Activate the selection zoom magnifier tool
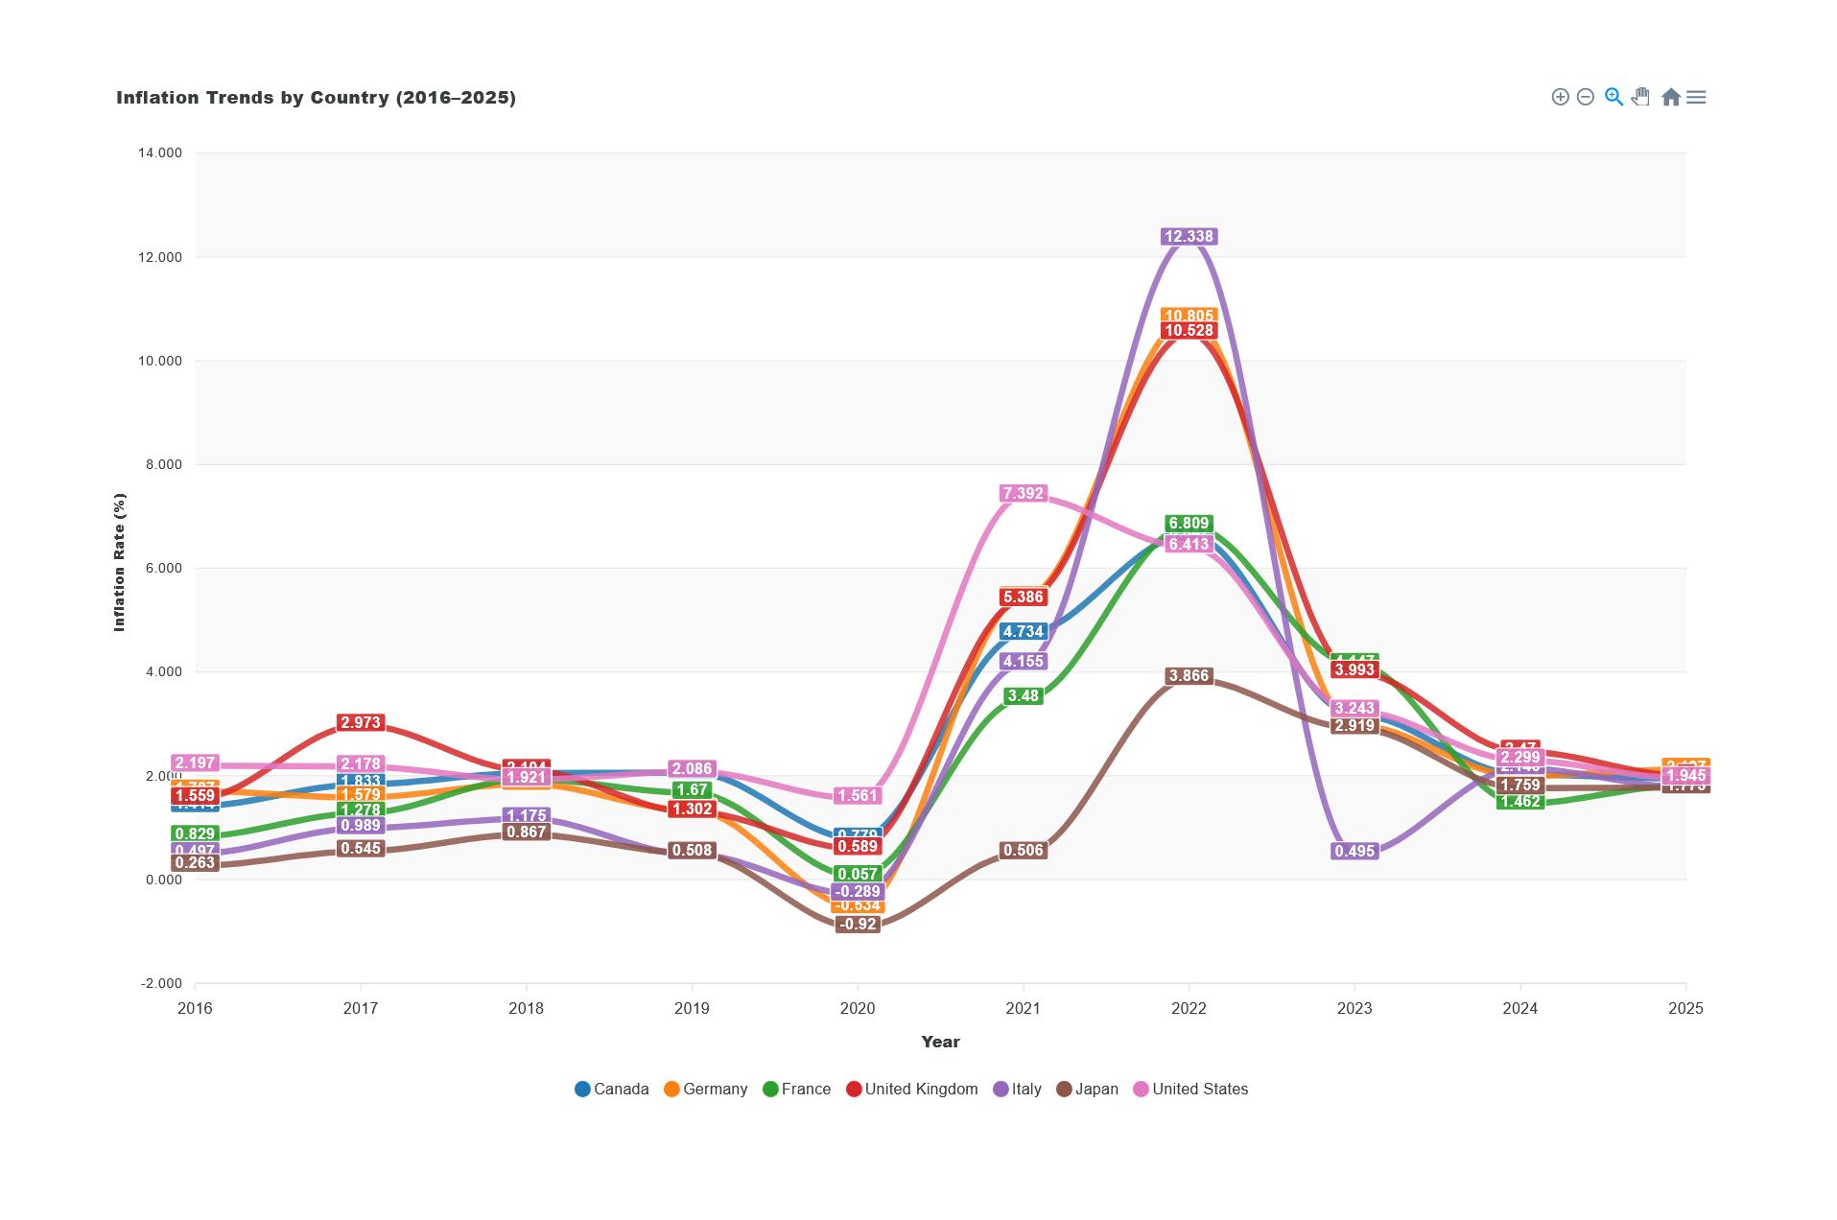 point(1613,97)
